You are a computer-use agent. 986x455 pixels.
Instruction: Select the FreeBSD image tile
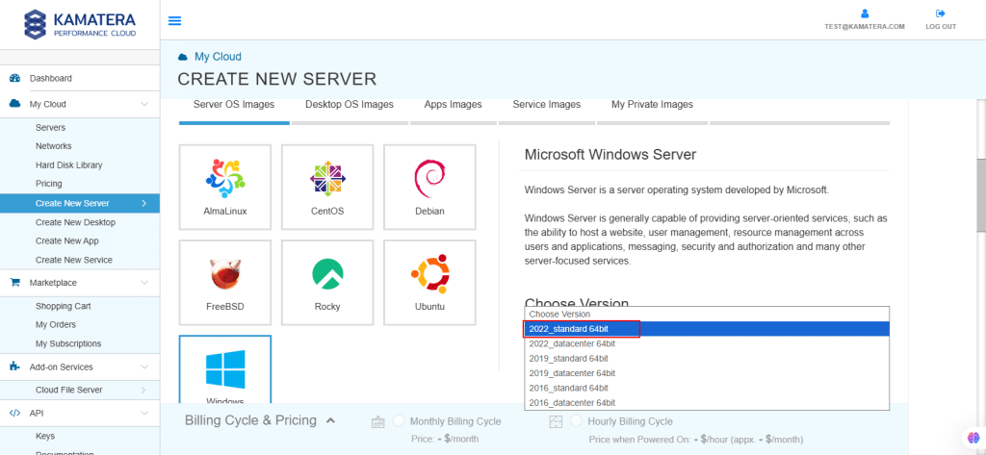coord(225,283)
